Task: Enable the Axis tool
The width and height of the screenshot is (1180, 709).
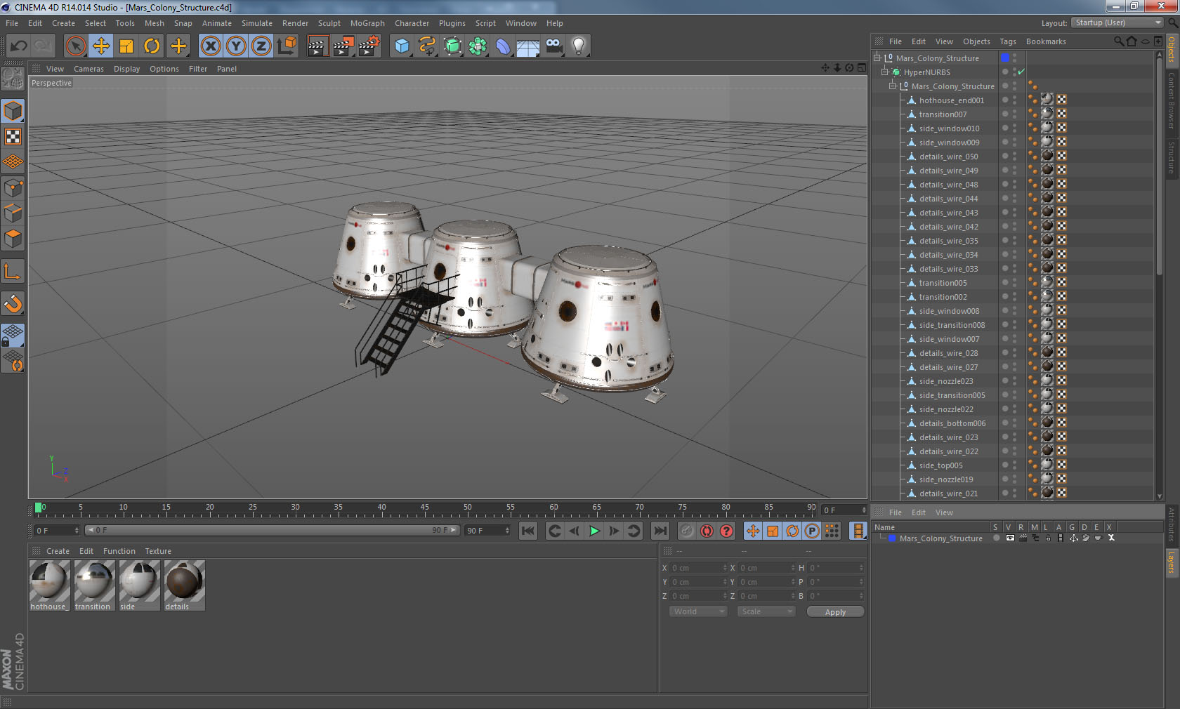Action: pyautogui.click(x=13, y=271)
